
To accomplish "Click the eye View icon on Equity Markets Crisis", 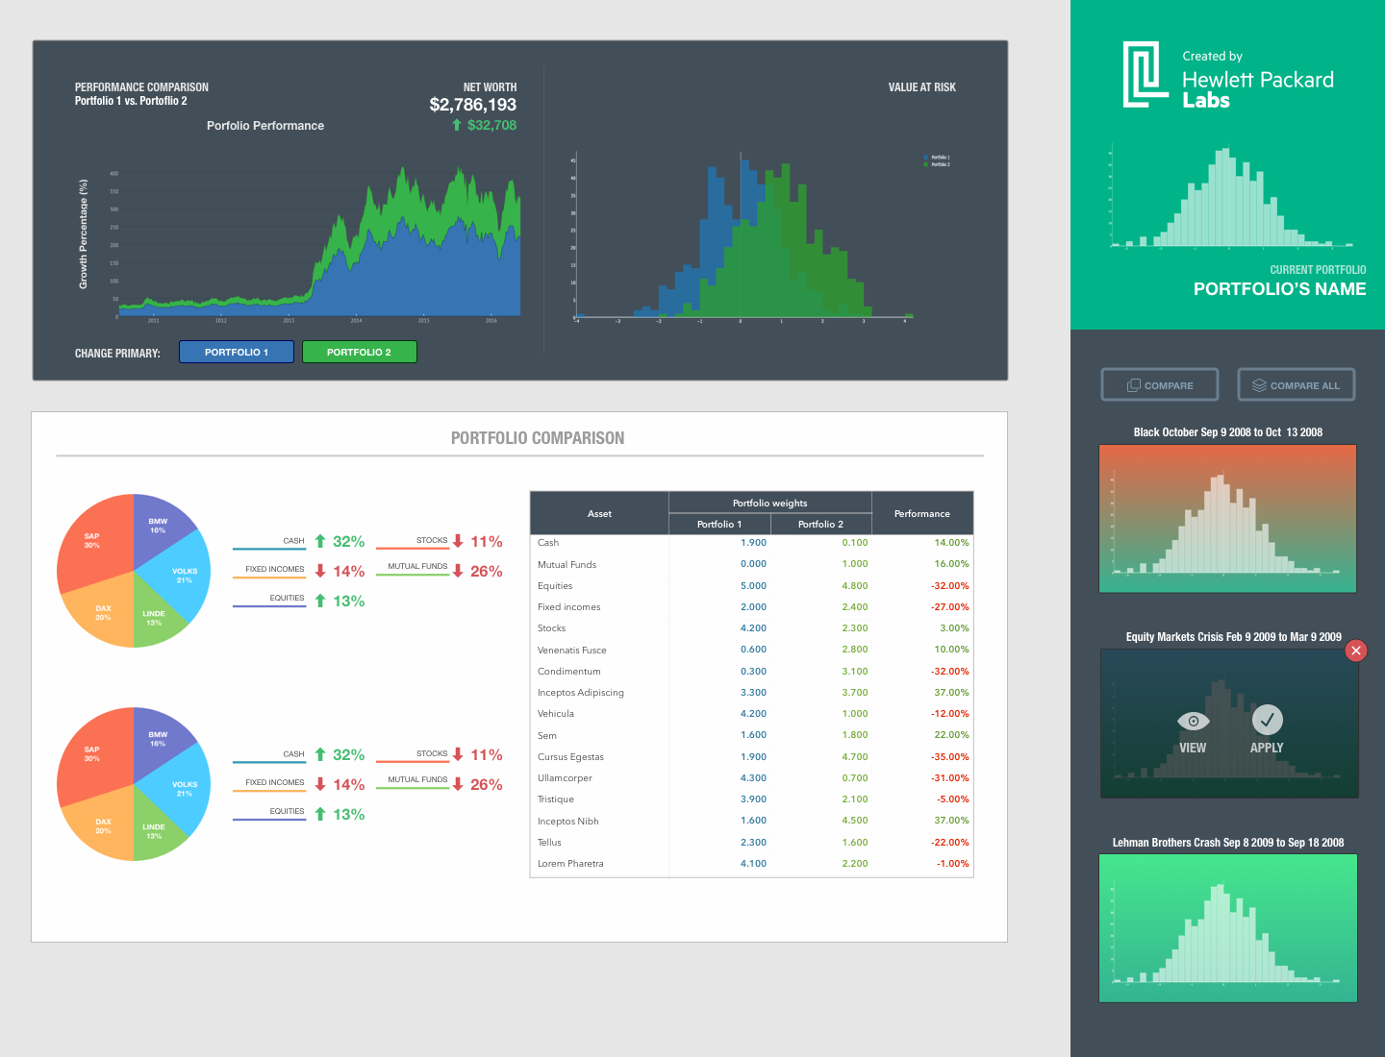I will [1193, 721].
